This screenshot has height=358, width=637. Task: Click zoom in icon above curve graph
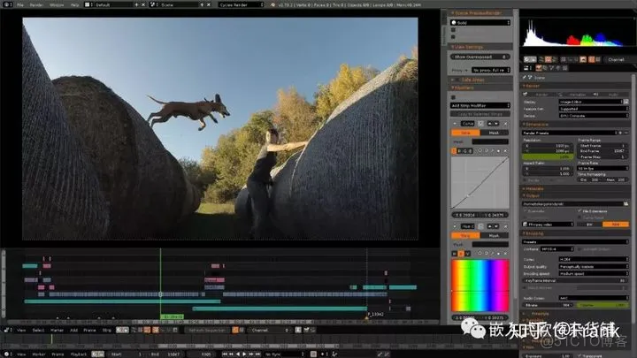480,150
